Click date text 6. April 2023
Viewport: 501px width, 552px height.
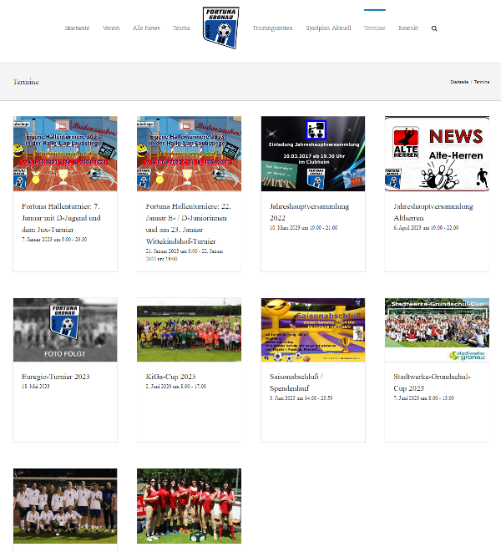426,228
